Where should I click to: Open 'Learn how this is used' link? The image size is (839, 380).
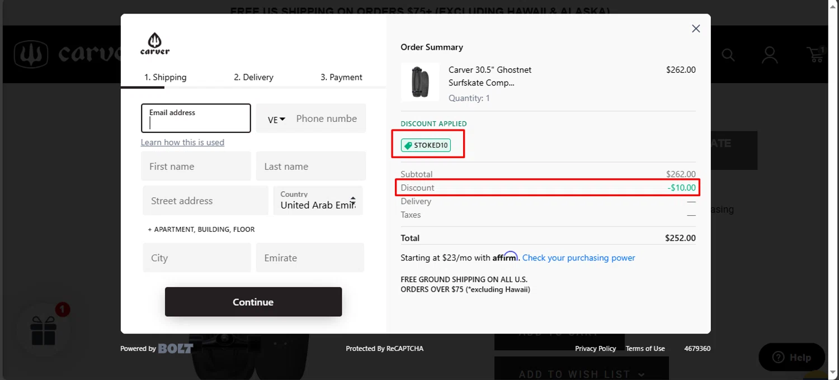click(x=182, y=142)
